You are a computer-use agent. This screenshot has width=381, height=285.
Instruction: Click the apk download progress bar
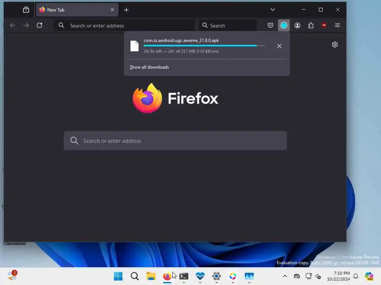tap(204, 46)
